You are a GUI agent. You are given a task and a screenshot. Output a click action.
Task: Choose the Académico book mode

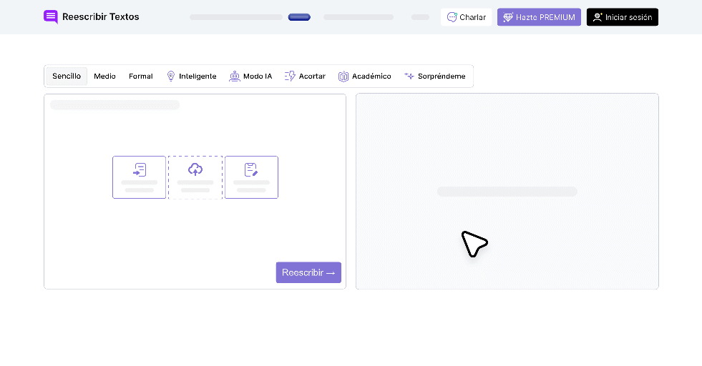[364, 76]
